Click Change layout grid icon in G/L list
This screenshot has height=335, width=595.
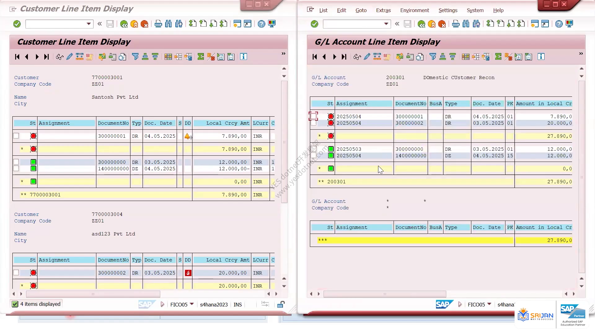[x=465, y=57]
